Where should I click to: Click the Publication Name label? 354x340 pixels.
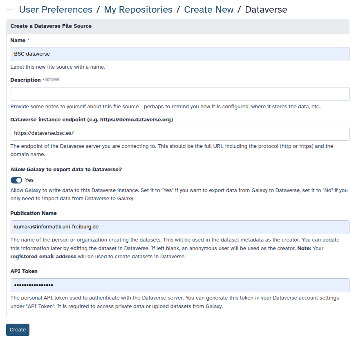33,213
